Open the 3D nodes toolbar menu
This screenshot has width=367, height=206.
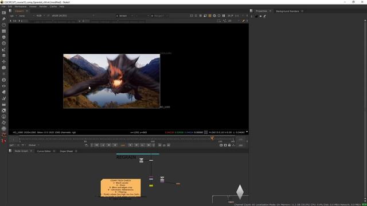4,68
